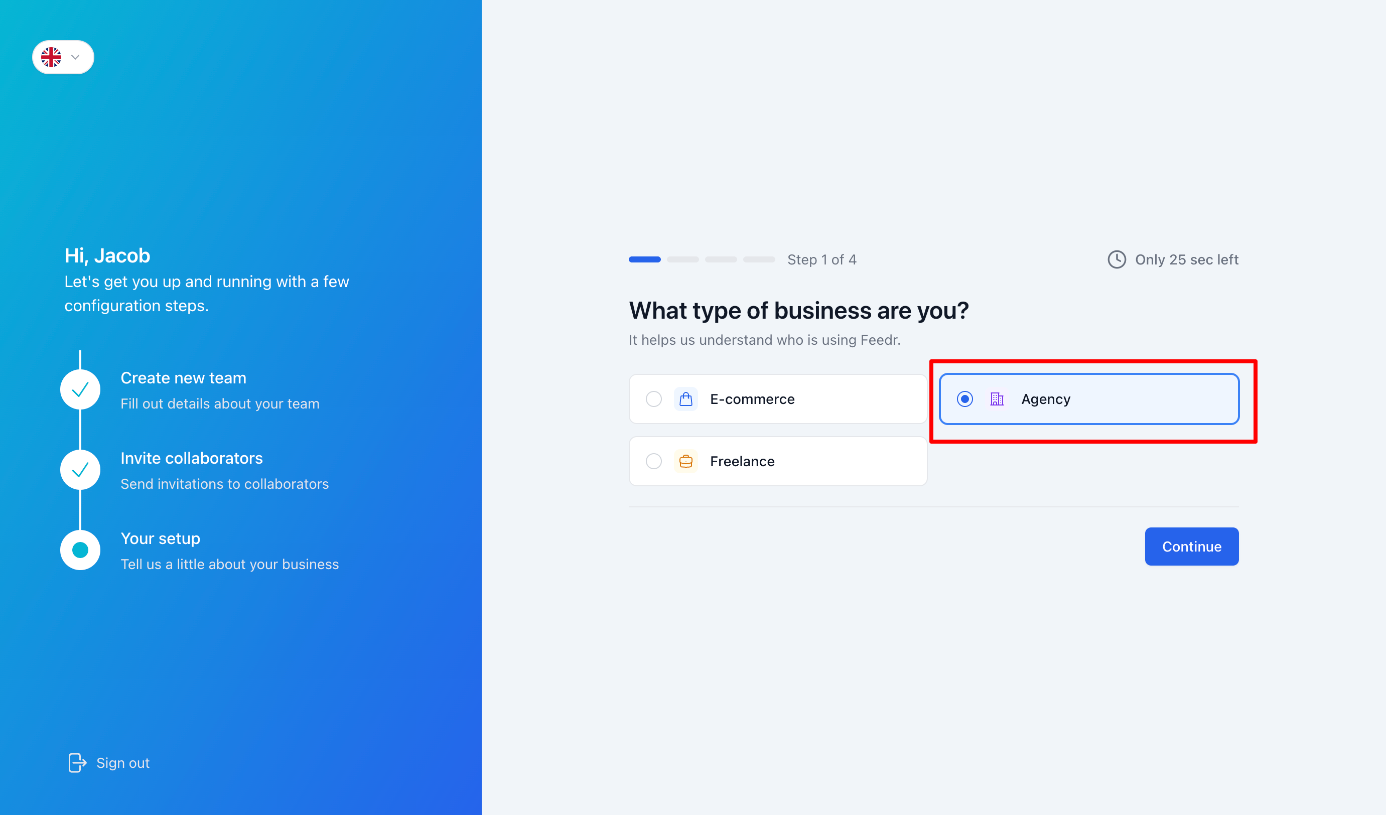
Task: Click the Create new team checkmark icon
Action: [x=80, y=389]
